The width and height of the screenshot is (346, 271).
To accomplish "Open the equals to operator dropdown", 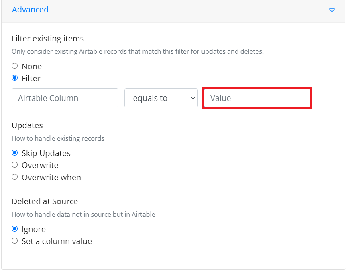I will 161,98.
